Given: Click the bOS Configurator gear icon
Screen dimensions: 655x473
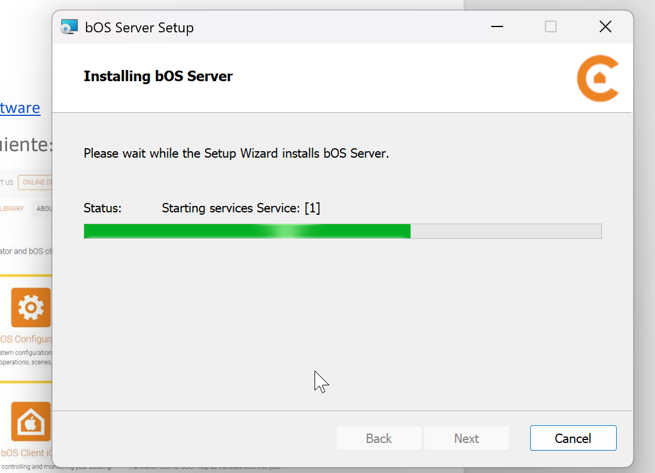Looking at the screenshot, I should (x=31, y=308).
